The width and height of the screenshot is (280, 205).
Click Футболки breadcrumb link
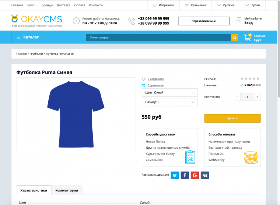pyautogui.click(x=36, y=54)
